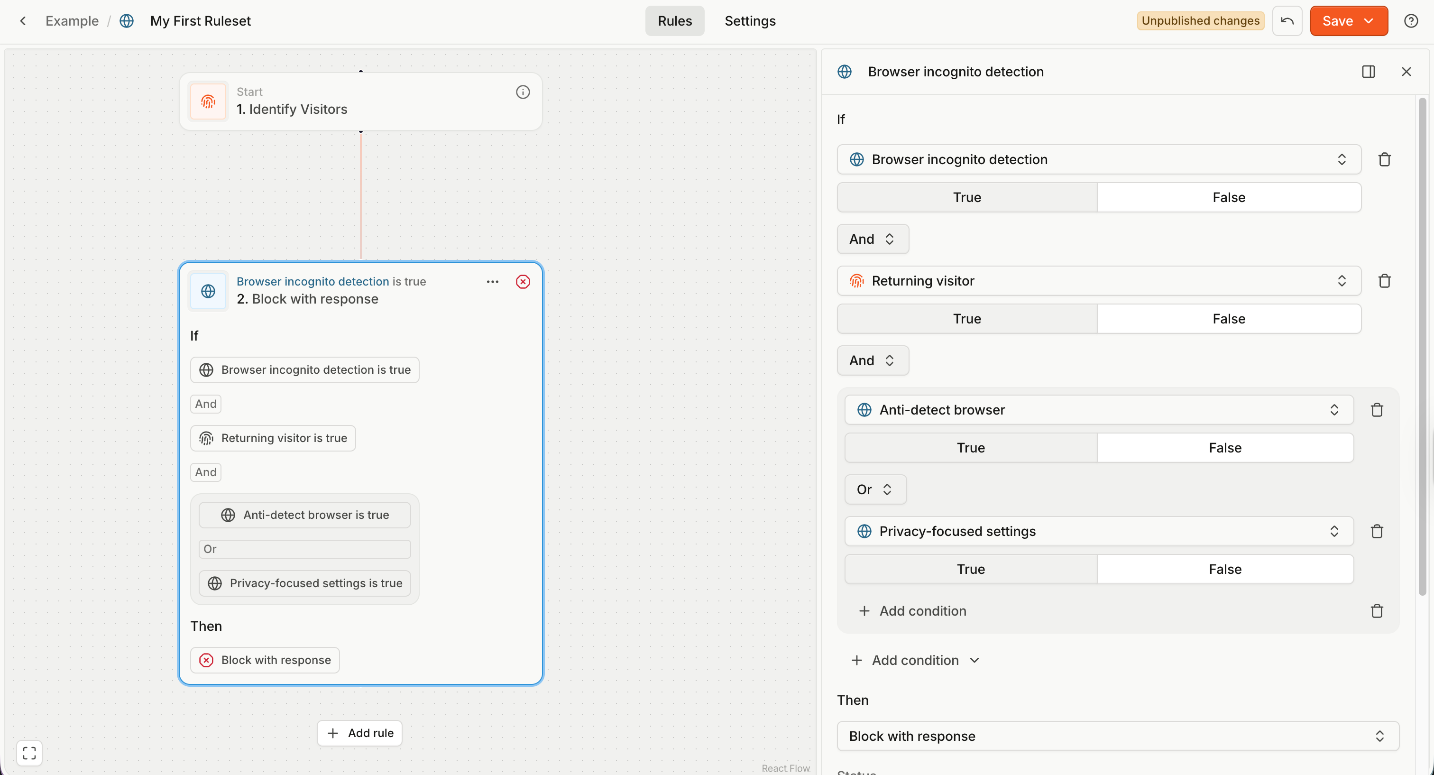Open the help question mark icon
The height and width of the screenshot is (775, 1434).
(x=1411, y=21)
